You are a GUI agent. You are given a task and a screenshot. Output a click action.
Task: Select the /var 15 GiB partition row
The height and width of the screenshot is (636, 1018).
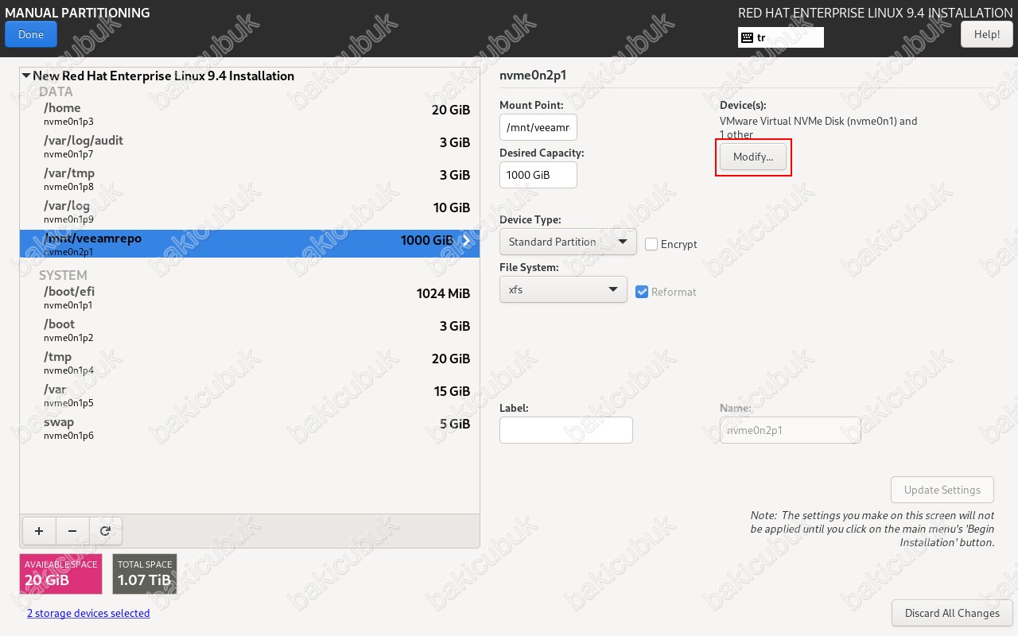[250, 396]
